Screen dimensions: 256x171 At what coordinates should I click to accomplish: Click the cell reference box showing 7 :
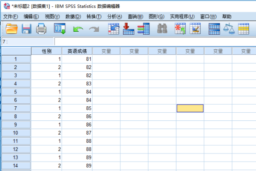pos(28,42)
